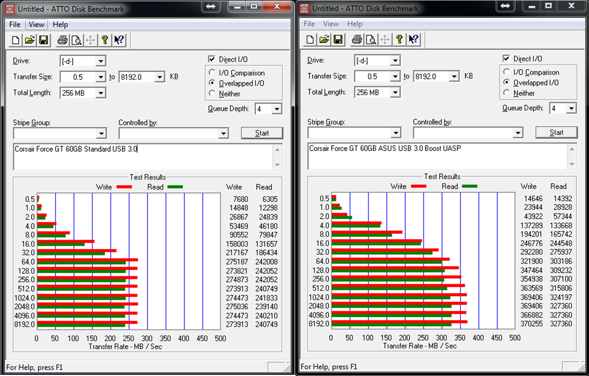
Task: Click Open folder icon in left window toolbar
Action: (30, 40)
